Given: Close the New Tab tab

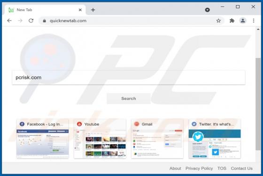Looking at the screenshot, I should click(80, 10).
